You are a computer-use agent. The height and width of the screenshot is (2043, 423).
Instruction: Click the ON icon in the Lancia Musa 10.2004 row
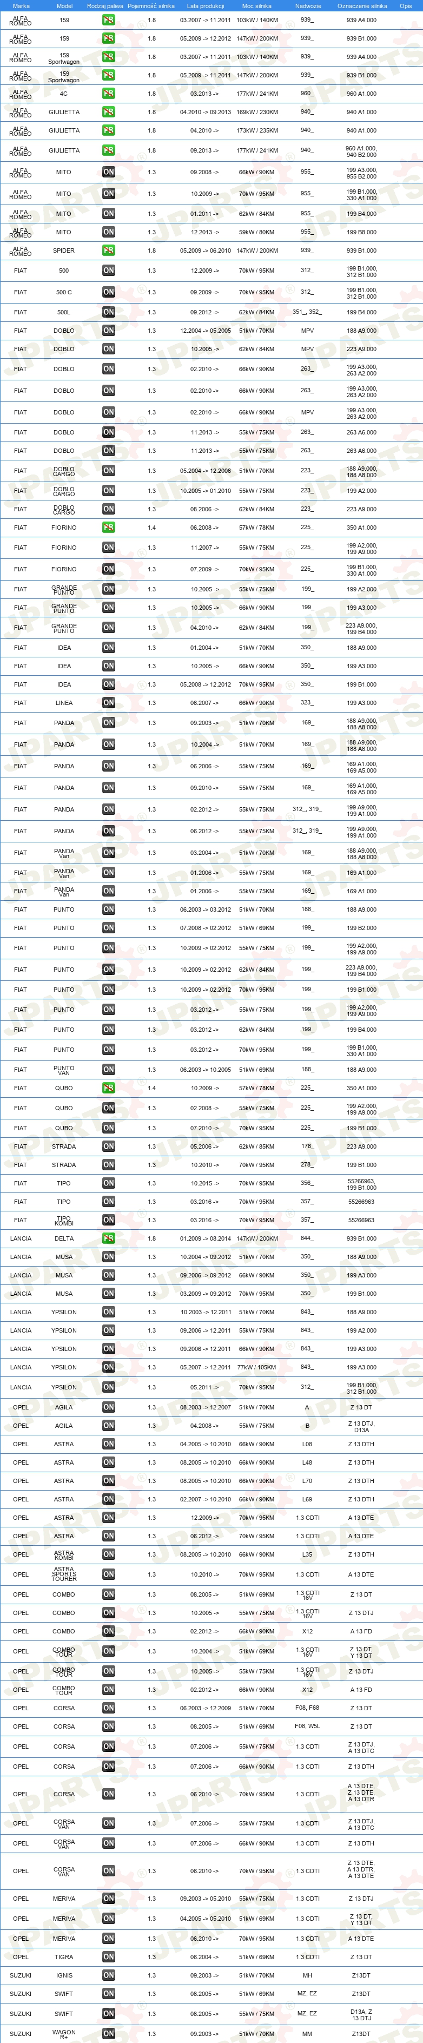[x=109, y=1257]
